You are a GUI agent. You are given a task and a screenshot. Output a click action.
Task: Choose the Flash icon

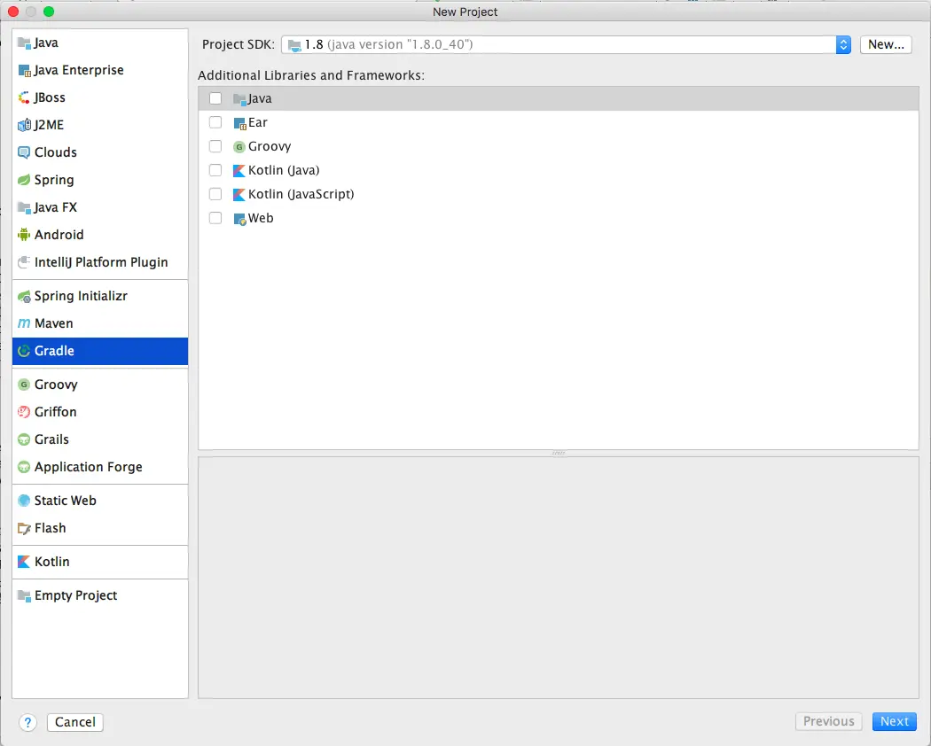(24, 528)
